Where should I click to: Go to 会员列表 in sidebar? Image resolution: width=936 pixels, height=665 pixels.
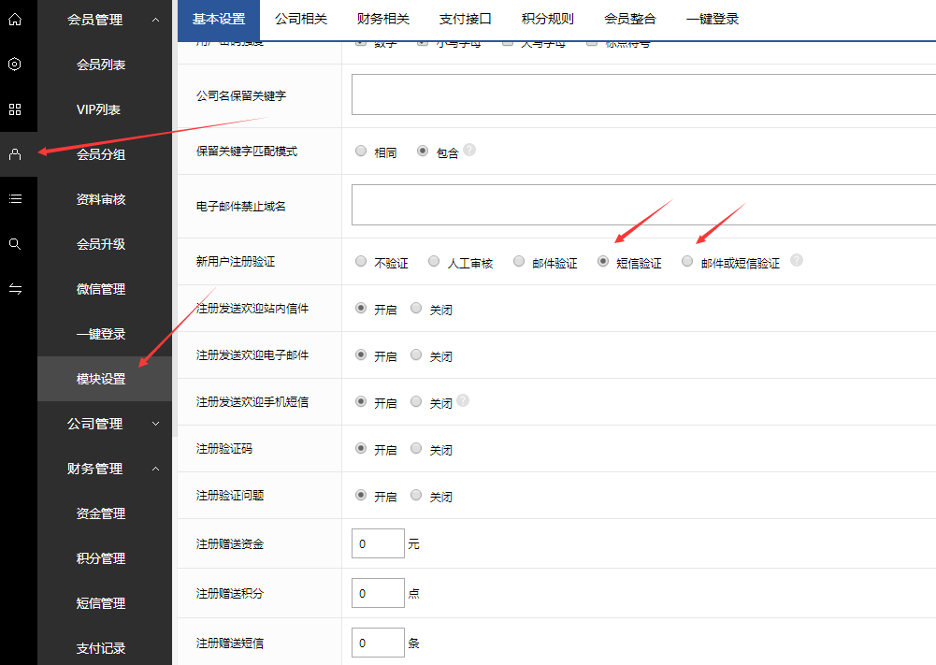tap(101, 65)
